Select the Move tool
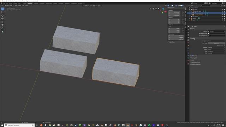Image resolution: width=226 pixels, height=127 pixels. click(x=2, y=16)
